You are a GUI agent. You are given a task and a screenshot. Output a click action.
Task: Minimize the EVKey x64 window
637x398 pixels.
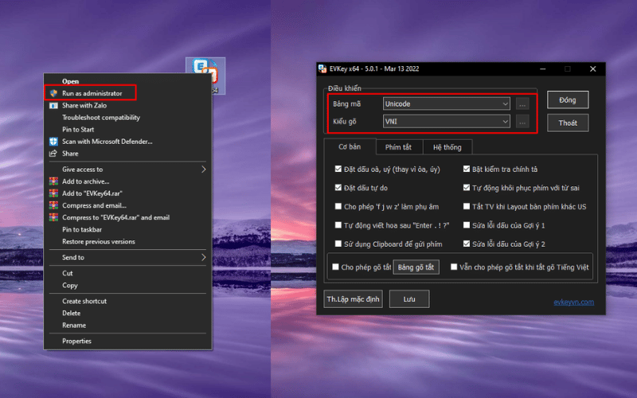542,69
